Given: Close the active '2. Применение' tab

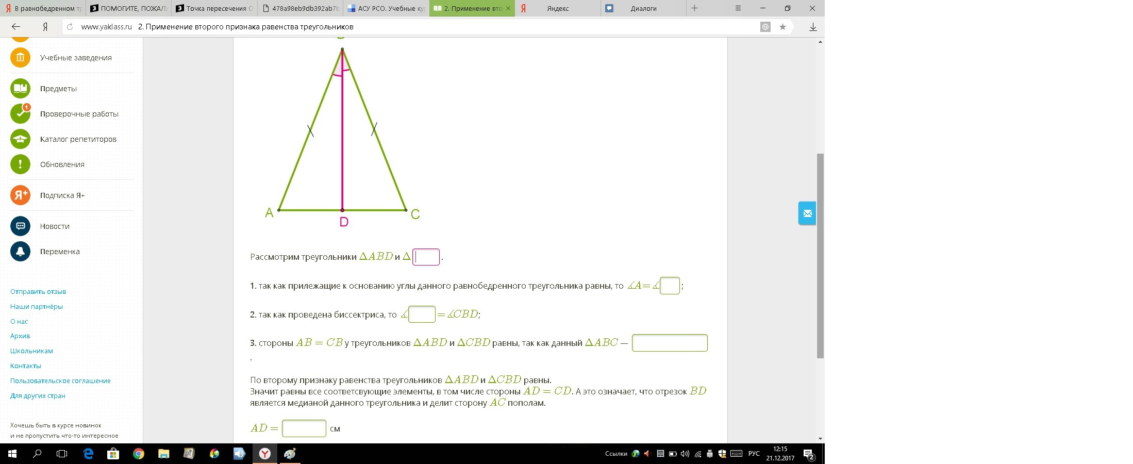Looking at the screenshot, I should pyautogui.click(x=508, y=8).
